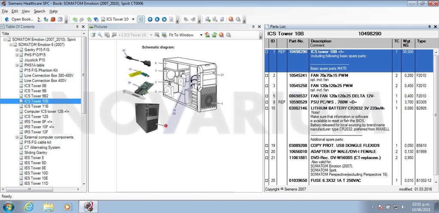Click the Table Of Contents horizontal scrollbar thumb
Screen dimensions: 439x213
pos(30,189)
